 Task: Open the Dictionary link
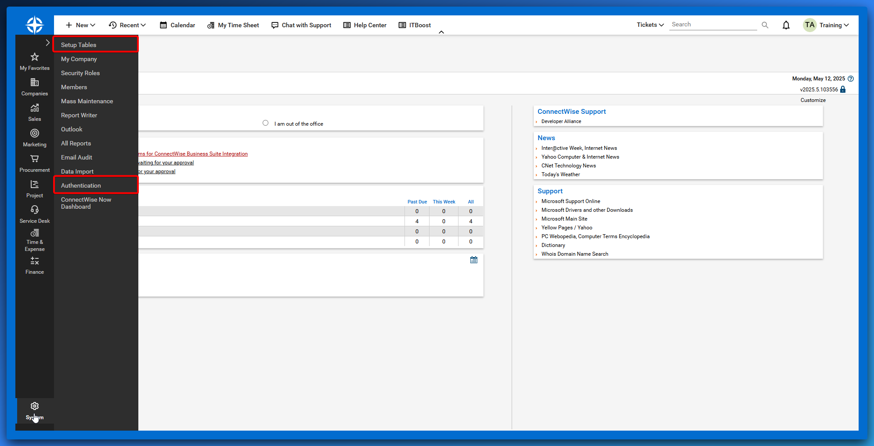553,245
